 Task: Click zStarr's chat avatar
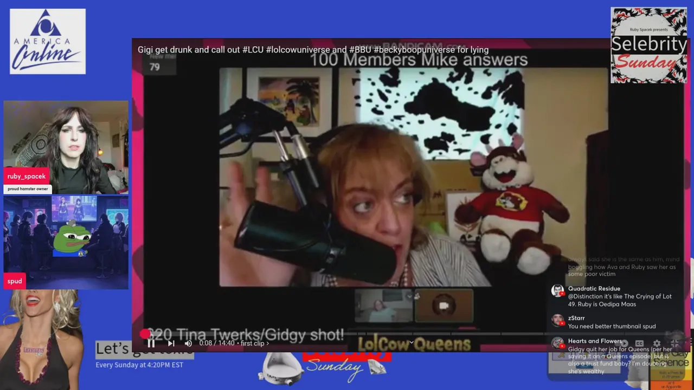coord(557,320)
